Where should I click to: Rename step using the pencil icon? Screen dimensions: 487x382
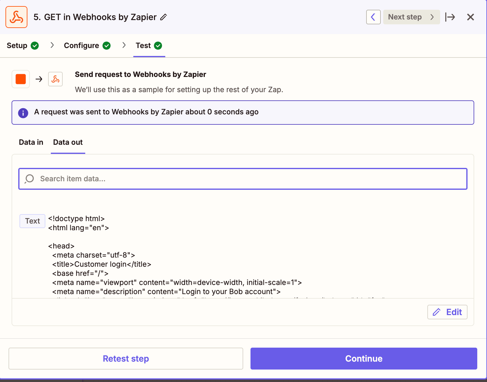click(x=164, y=17)
